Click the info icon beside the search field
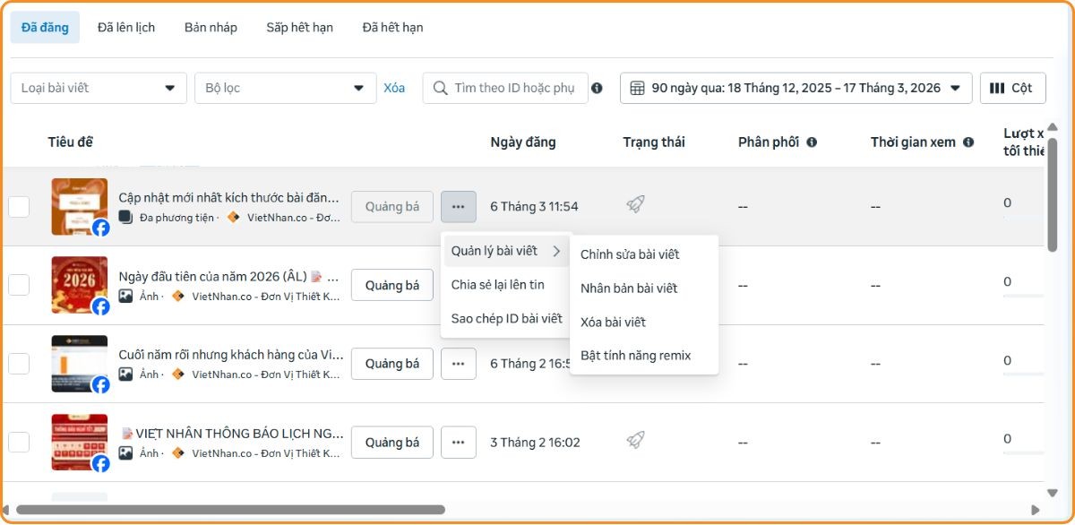 pyautogui.click(x=597, y=88)
